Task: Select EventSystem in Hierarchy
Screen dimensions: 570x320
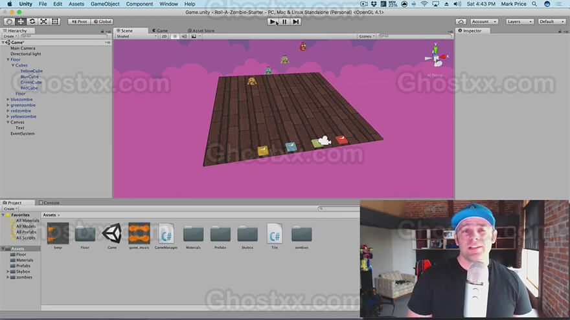Action: click(23, 134)
